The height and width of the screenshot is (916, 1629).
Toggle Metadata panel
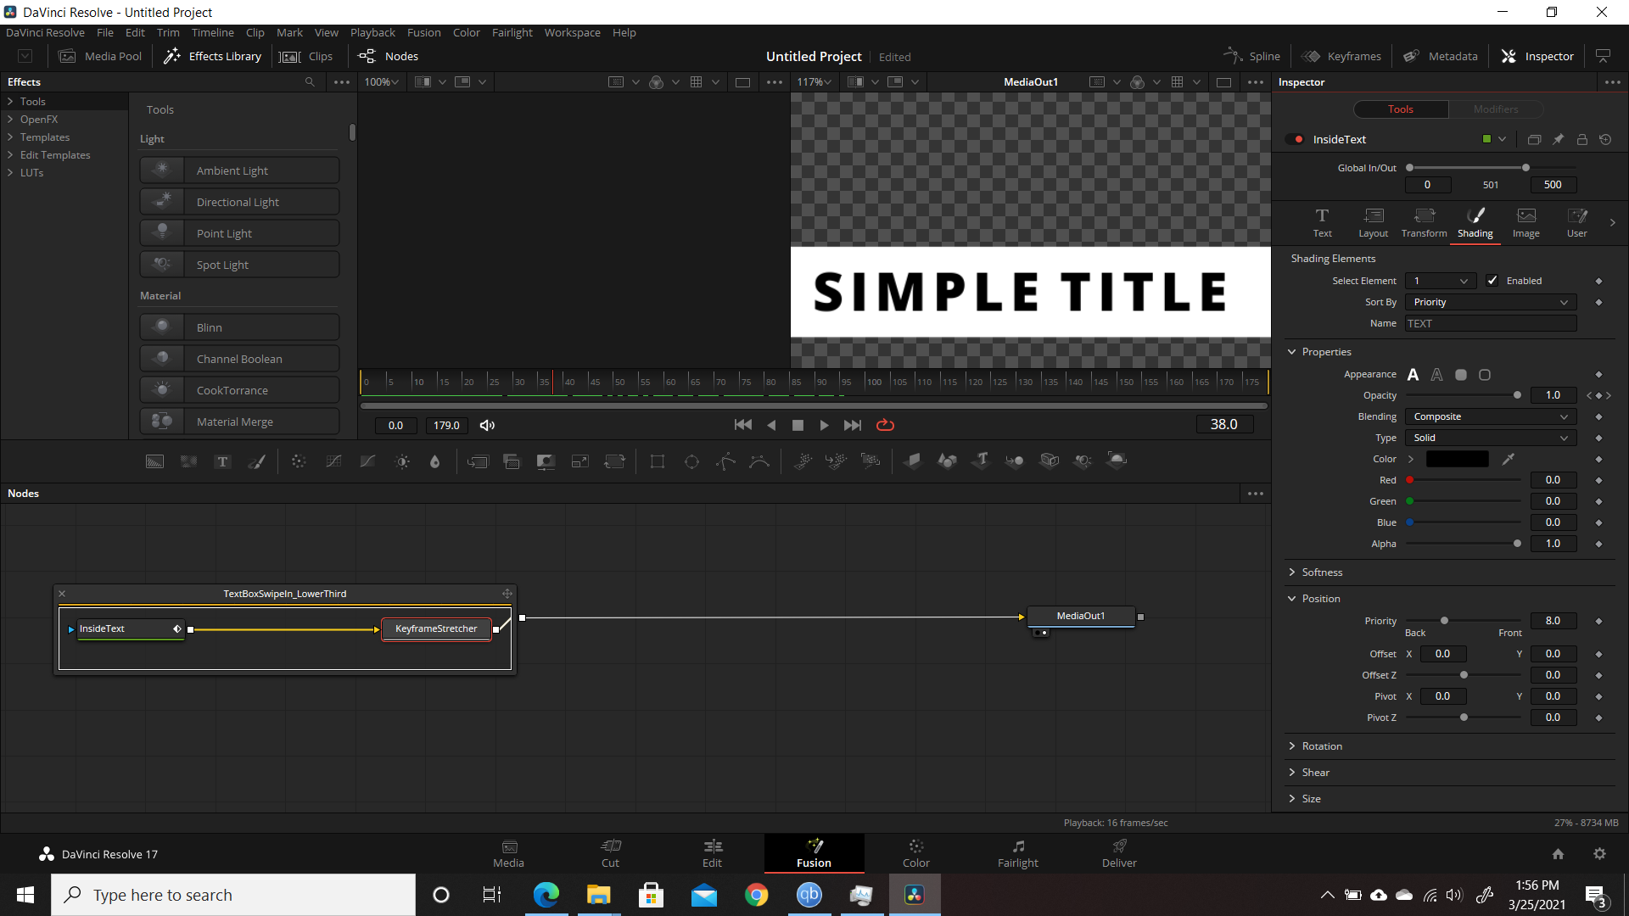tap(1440, 56)
